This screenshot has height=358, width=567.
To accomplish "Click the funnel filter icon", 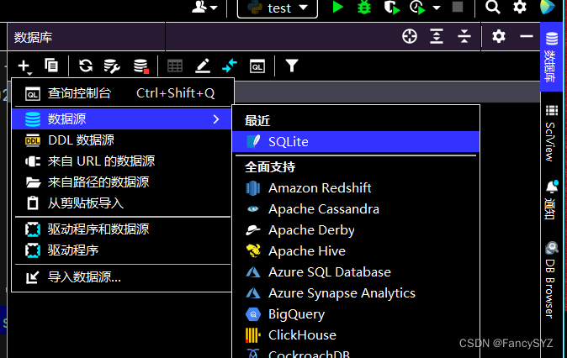I will pyautogui.click(x=291, y=66).
